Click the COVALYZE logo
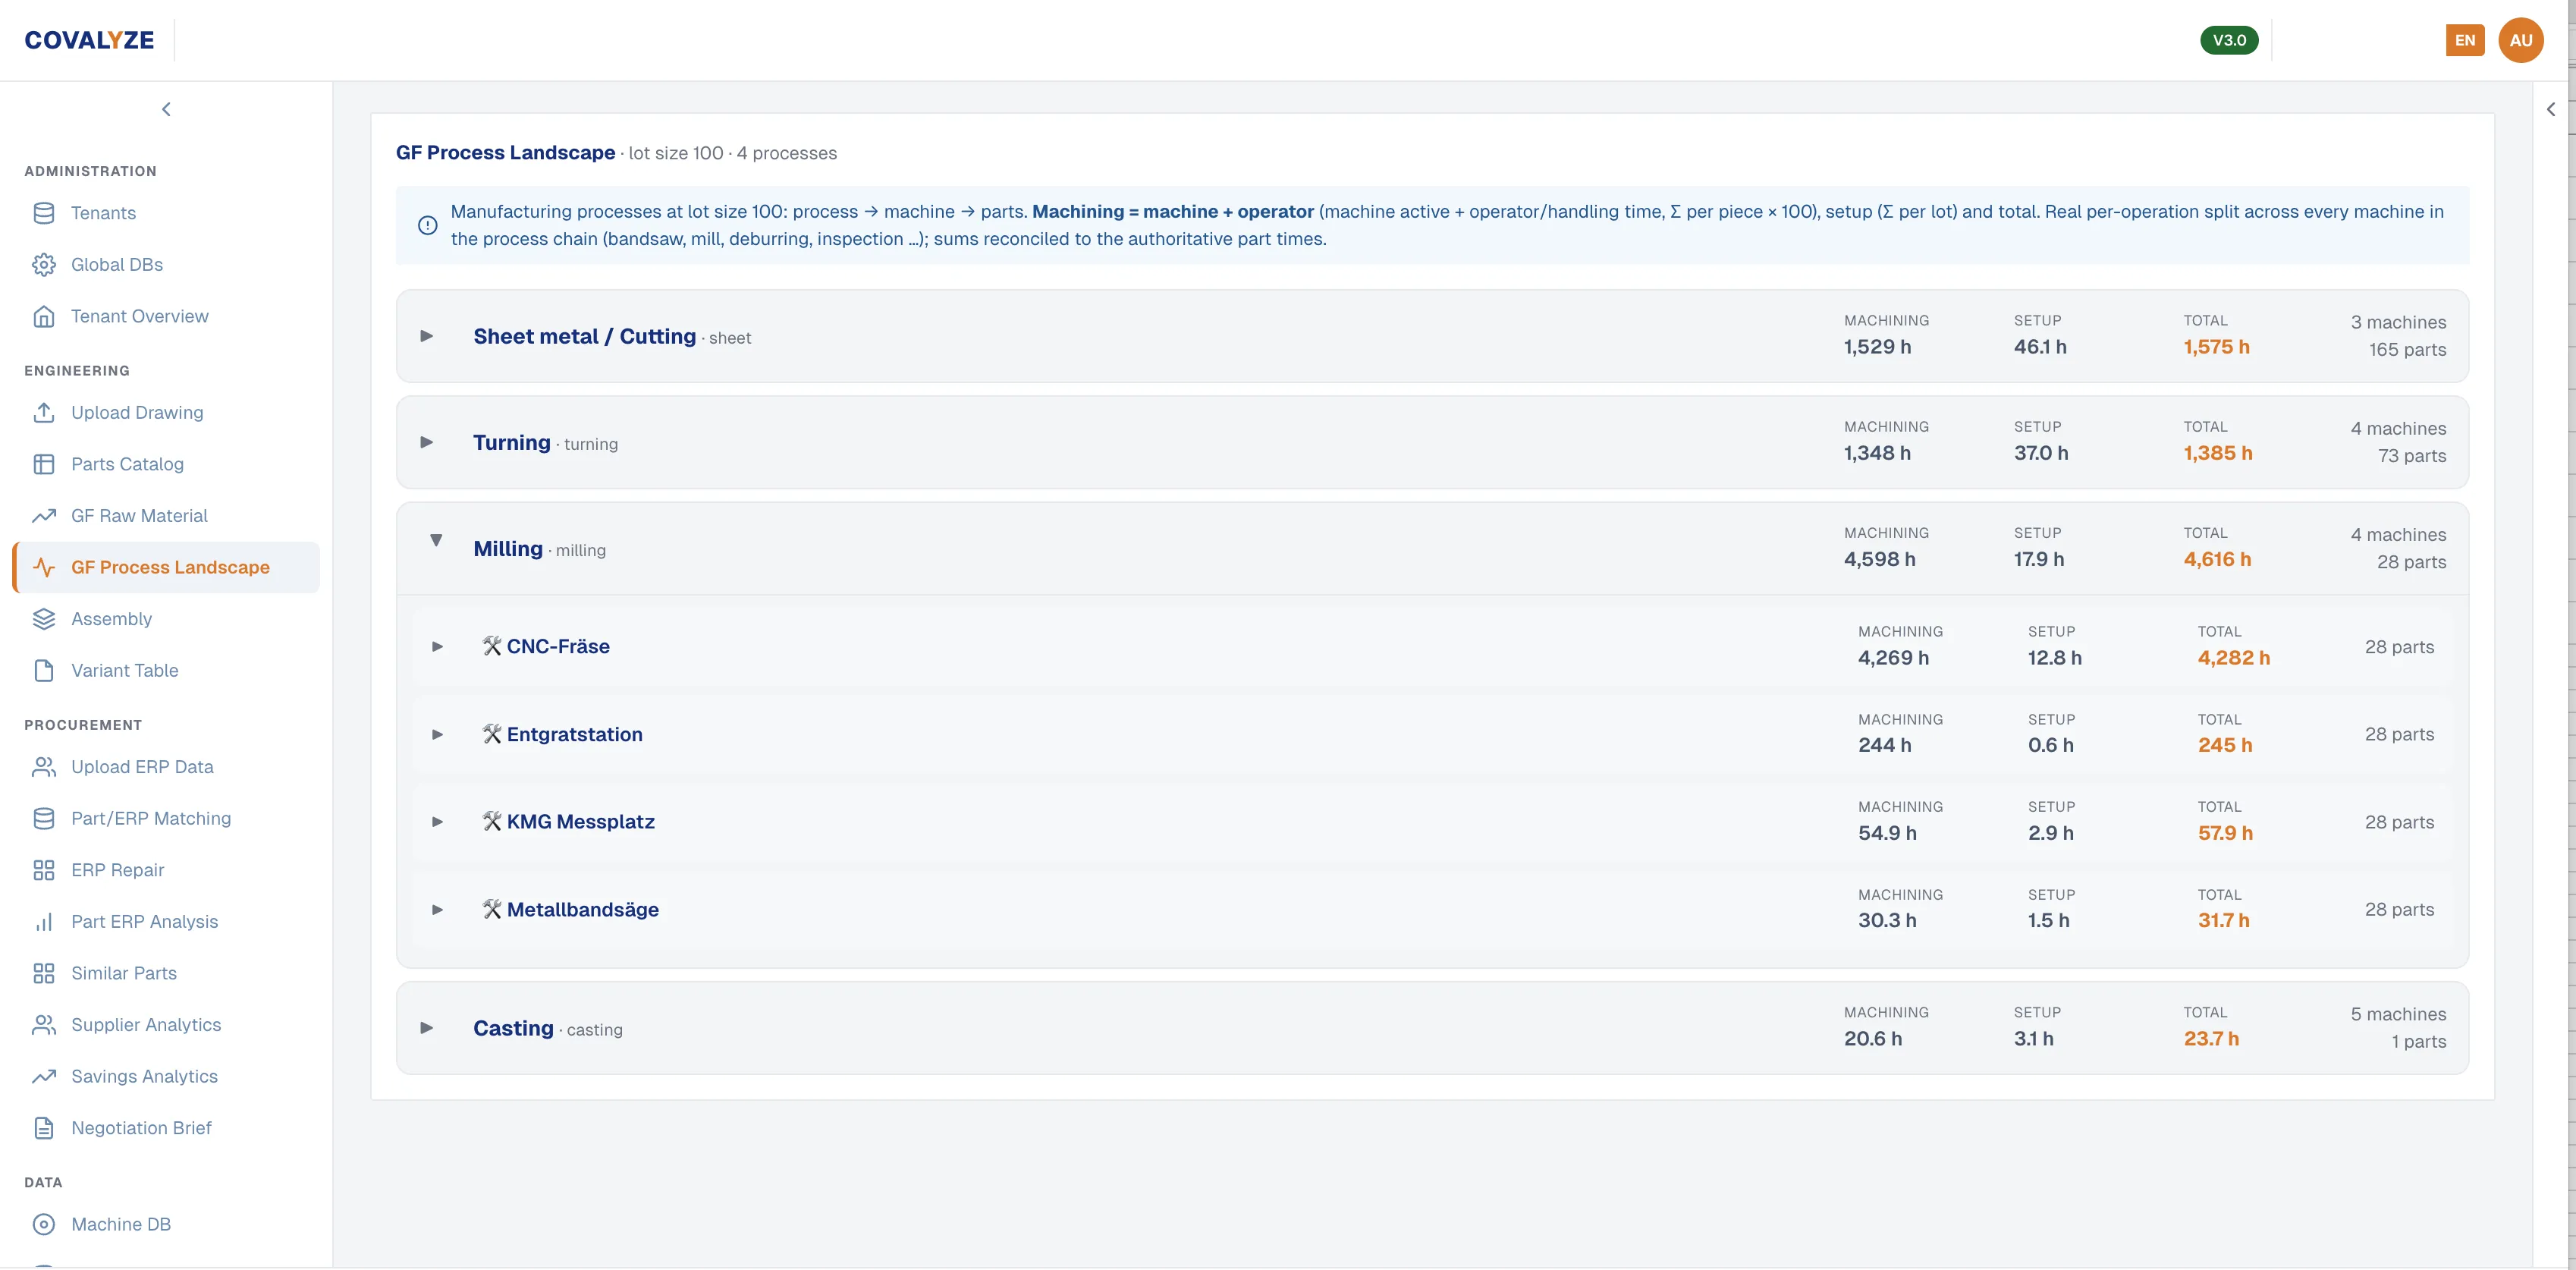Screen dimensions: 2576x1270 tap(89, 40)
